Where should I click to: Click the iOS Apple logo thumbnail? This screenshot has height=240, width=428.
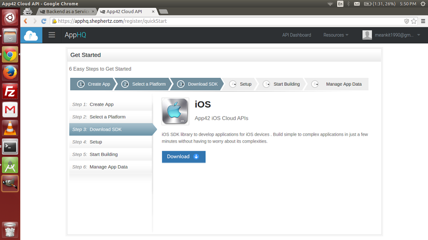tap(175, 111)
